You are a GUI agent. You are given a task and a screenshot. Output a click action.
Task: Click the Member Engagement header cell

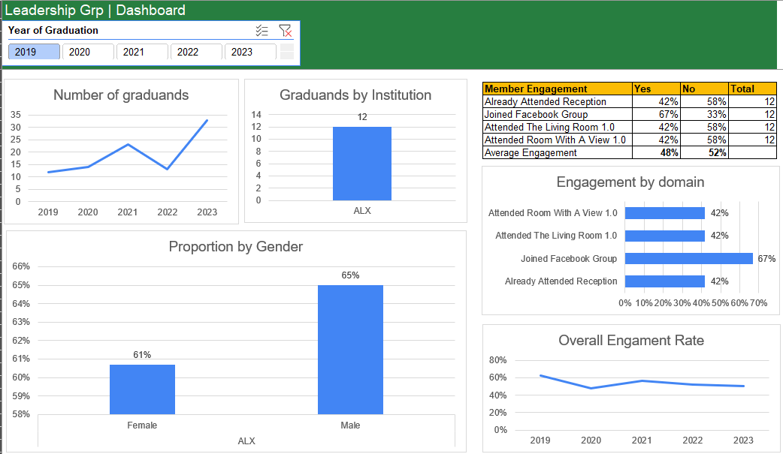557,89
